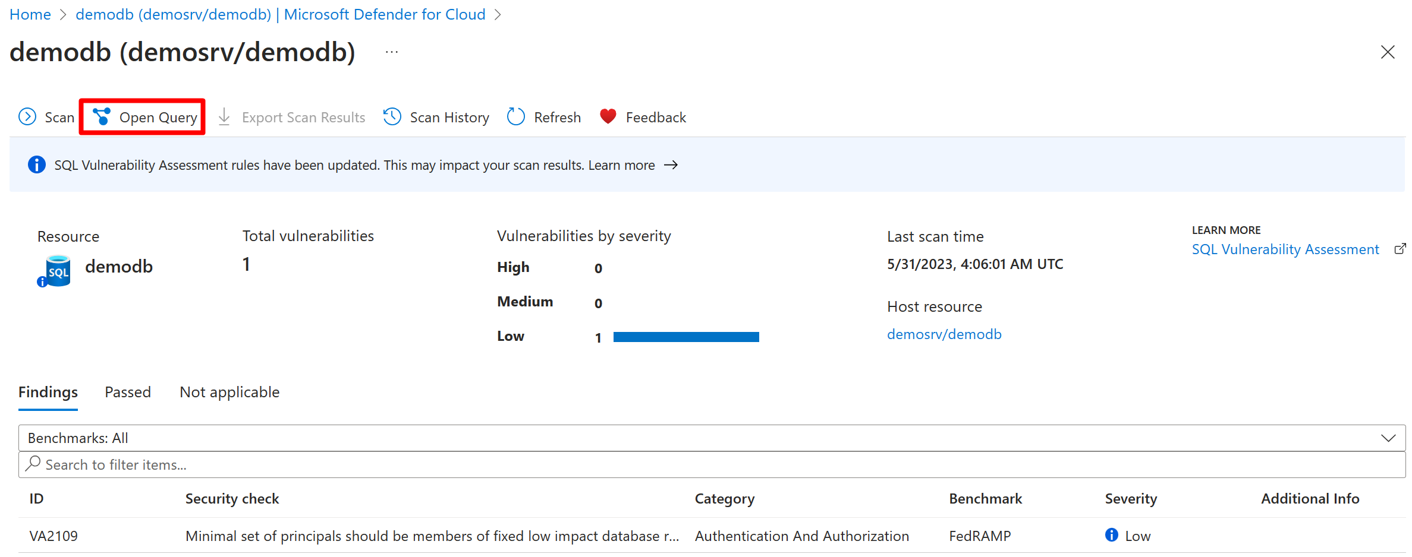Open the VA2109 finding row
This screenshot has height=557, width=1412.
pos(416,536)
